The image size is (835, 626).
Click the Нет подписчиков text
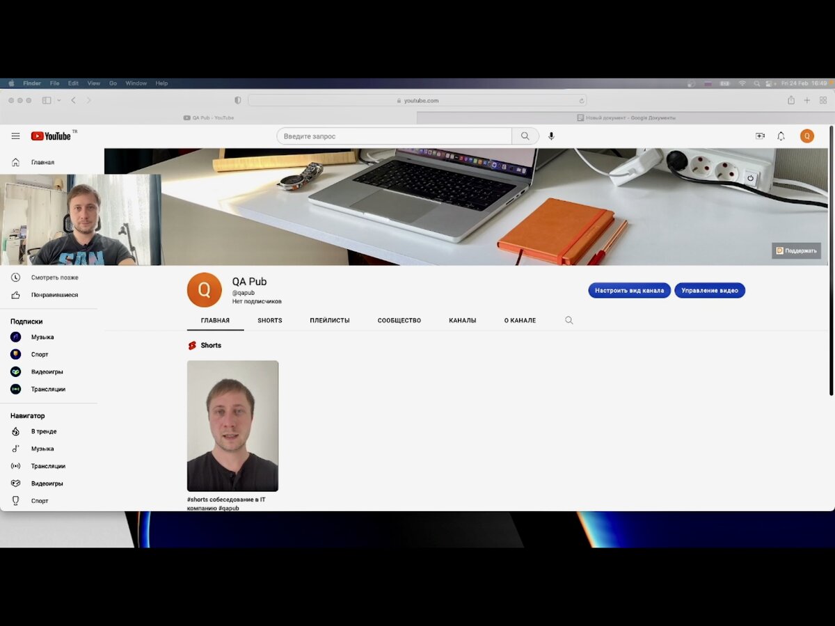pyautogui.click(x=257, y=302)
